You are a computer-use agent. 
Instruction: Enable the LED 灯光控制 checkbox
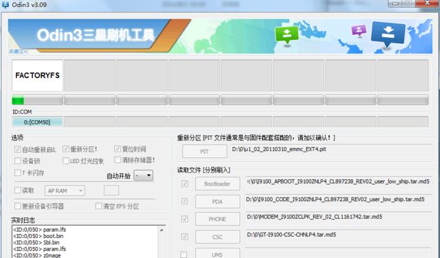[x=66, y=161]
